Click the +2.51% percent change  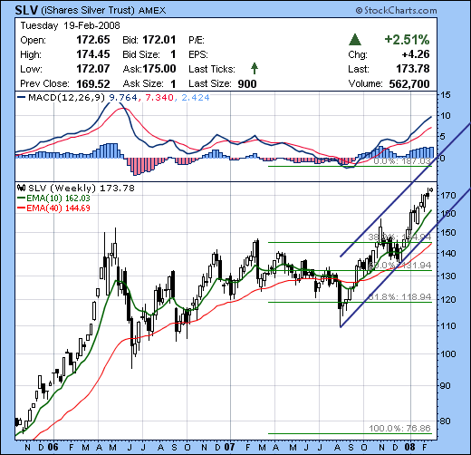pyautogui.click(x=407, y=40)
